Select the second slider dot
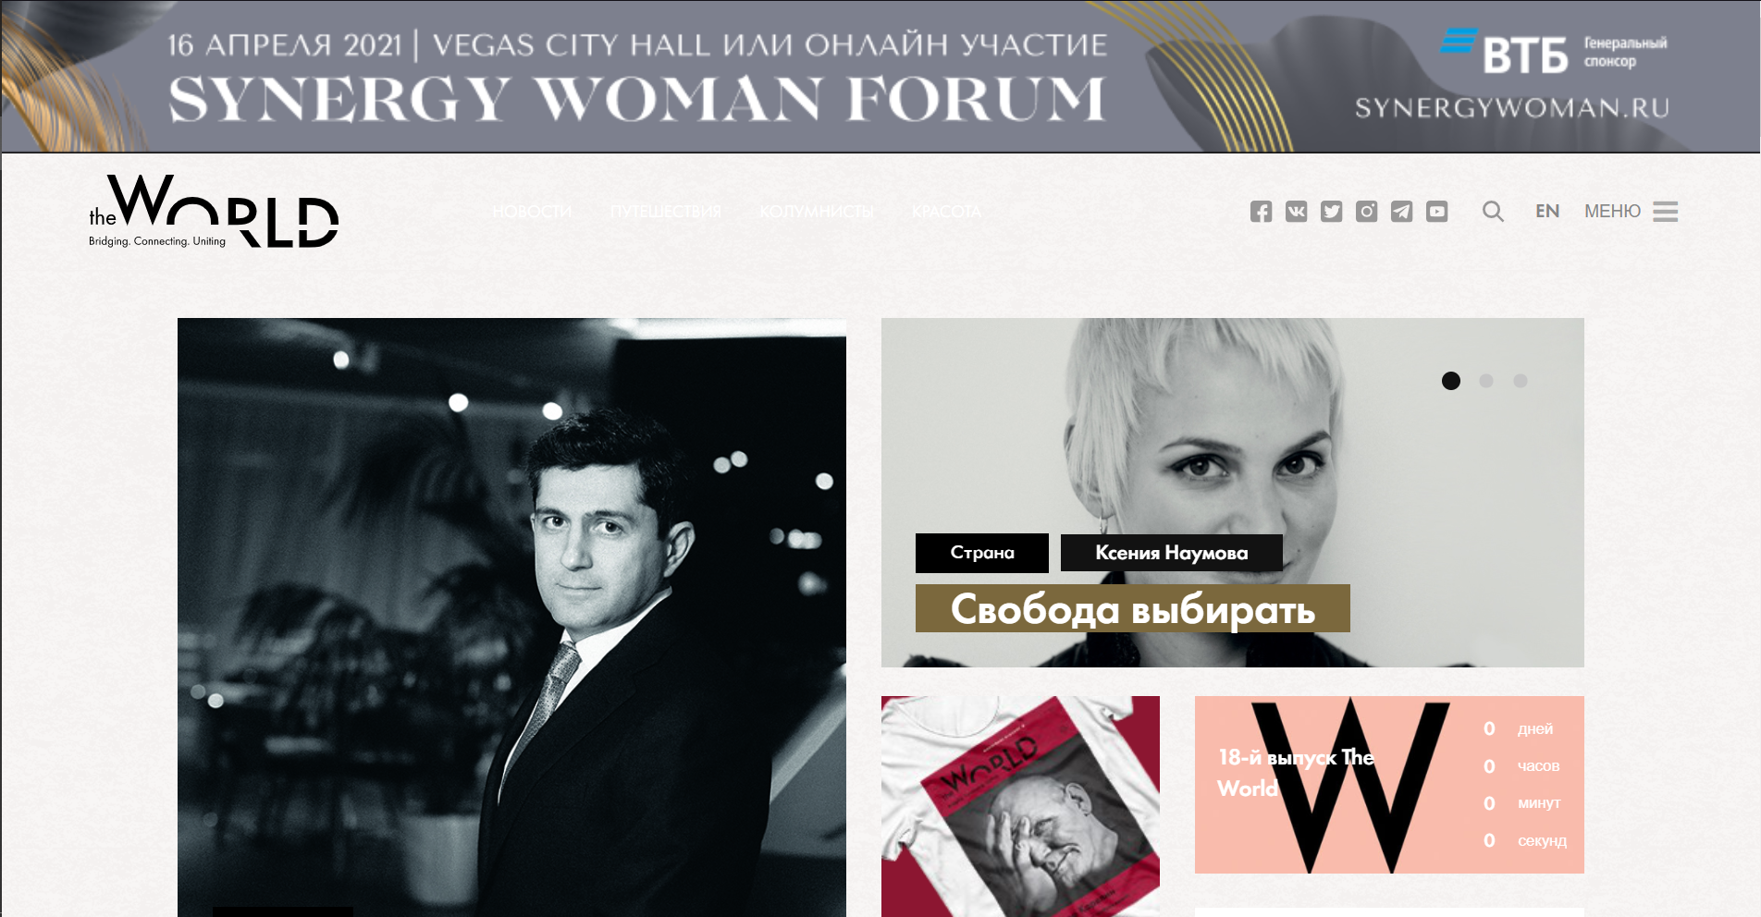 tap(1486, 381)
